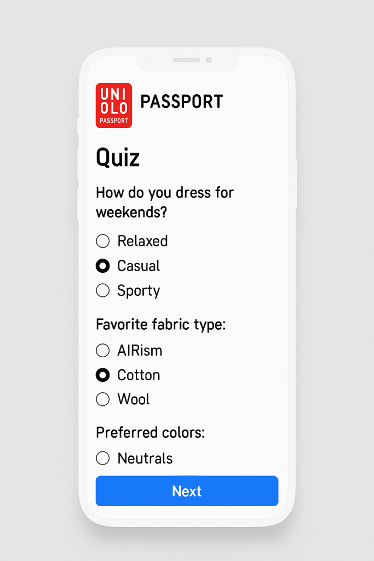Pick the Wool radio circle
Viewport: 374px width, 561px height.
point(102,399)
